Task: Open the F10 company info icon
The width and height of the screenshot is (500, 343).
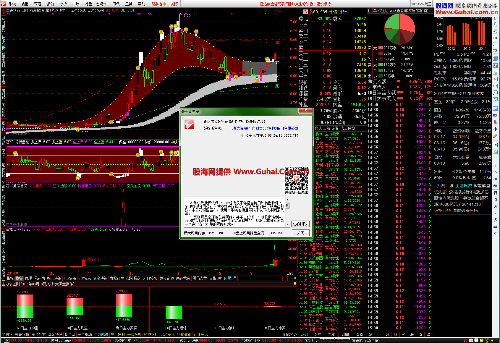Action: pyautogui.click(x=495, y=65)
